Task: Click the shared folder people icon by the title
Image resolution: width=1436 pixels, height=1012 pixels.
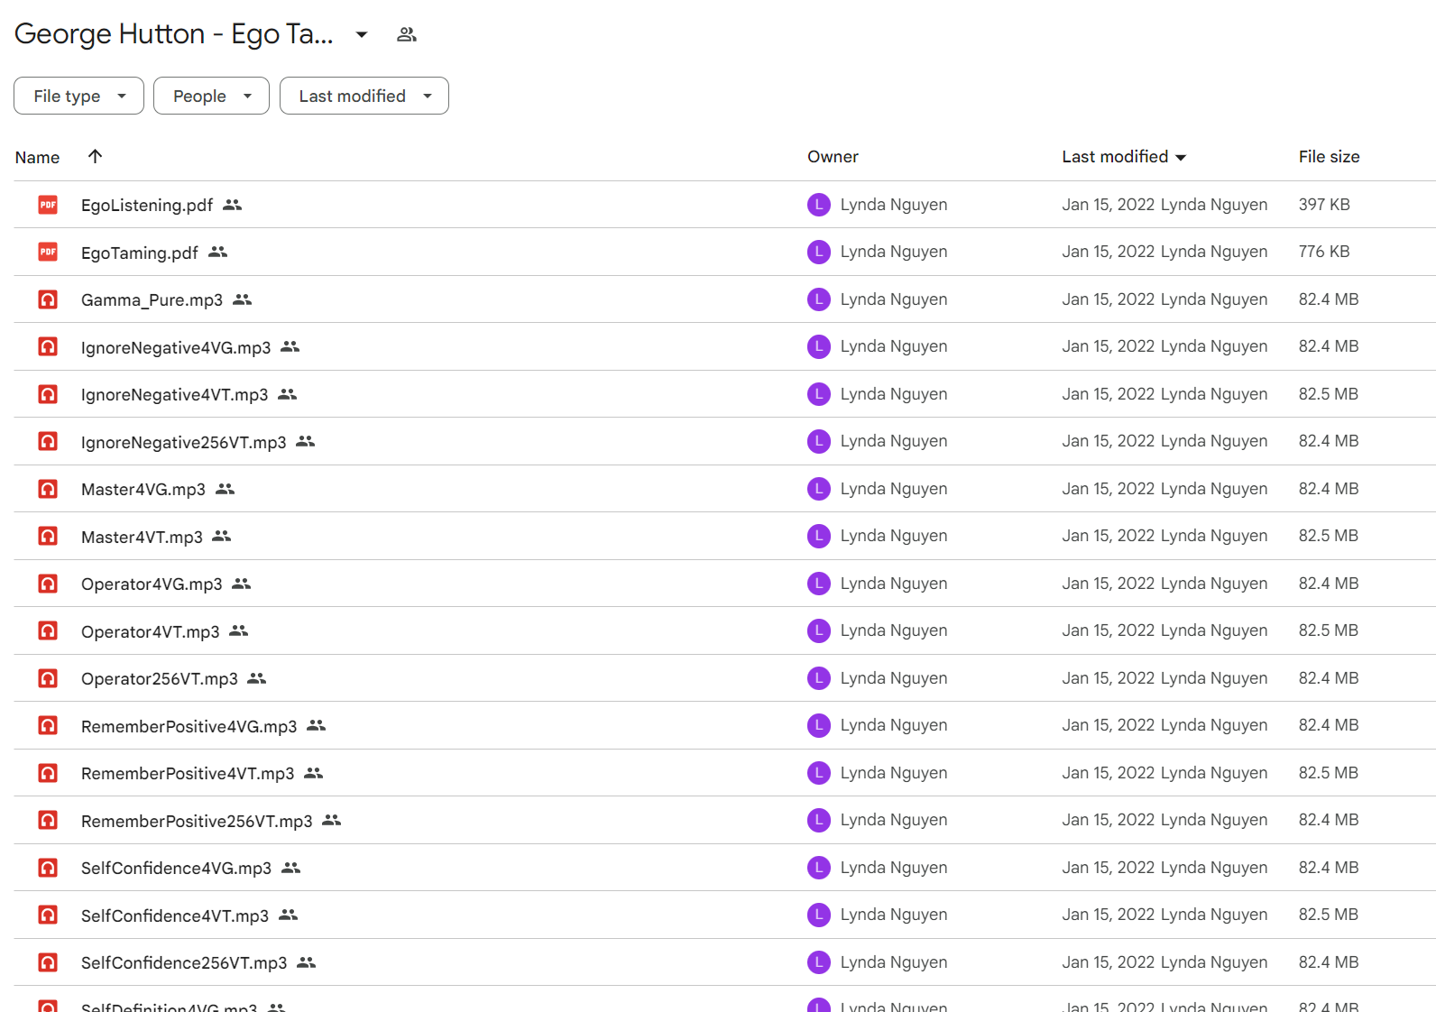Action: coord(407,34)
